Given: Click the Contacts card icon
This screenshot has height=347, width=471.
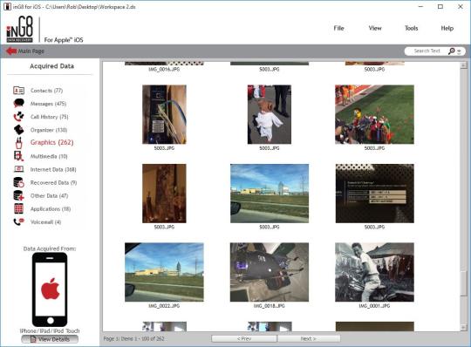Looking at the screenshot, I should pos(18,91).
